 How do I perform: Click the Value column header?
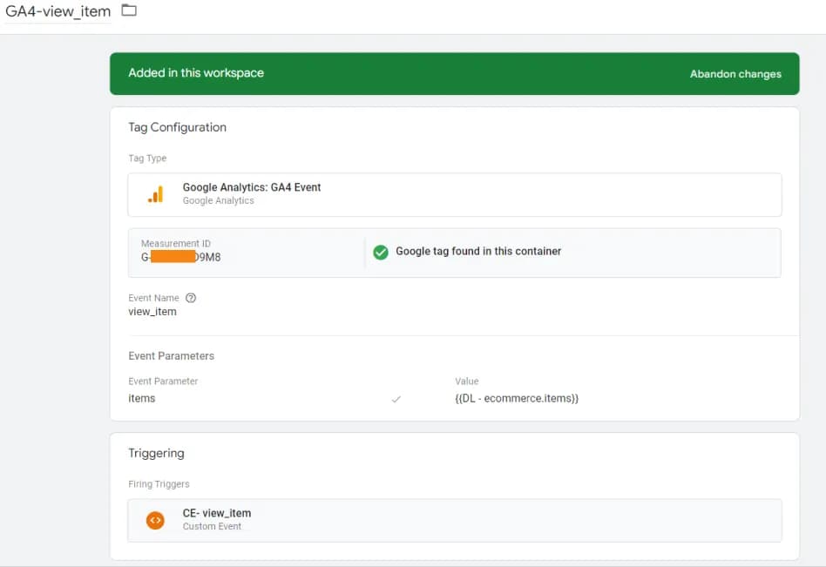click(467, 381)
